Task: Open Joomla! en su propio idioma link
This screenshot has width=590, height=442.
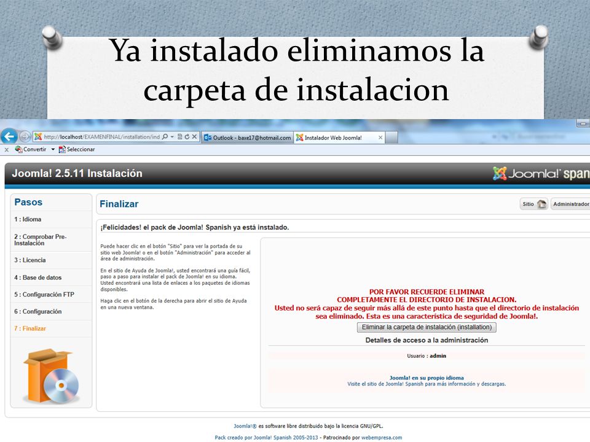Action: [x=427, y=378]
